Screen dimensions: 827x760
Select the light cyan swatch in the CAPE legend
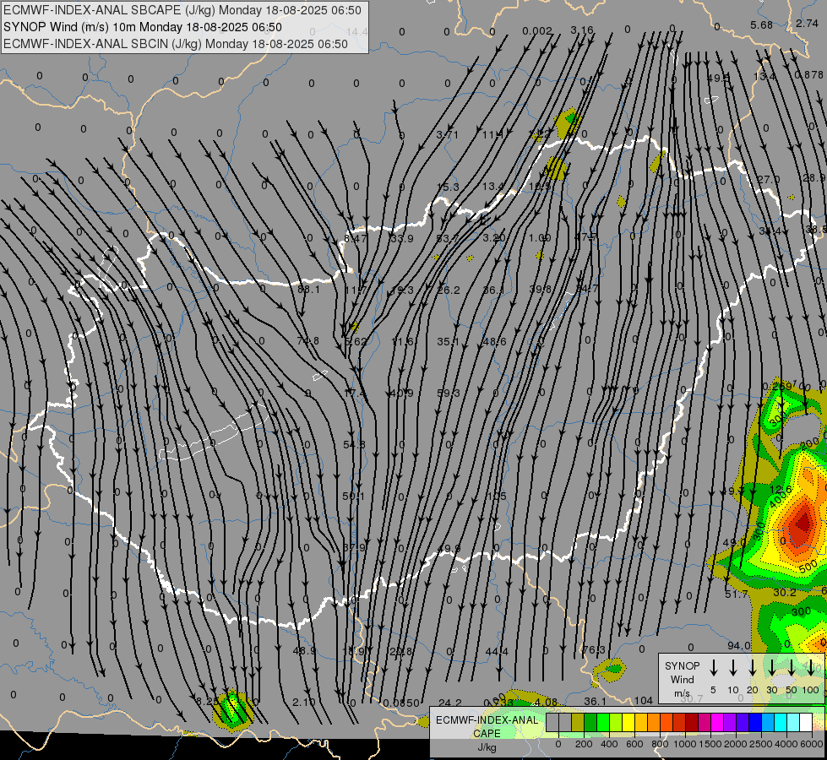[792, 722]
